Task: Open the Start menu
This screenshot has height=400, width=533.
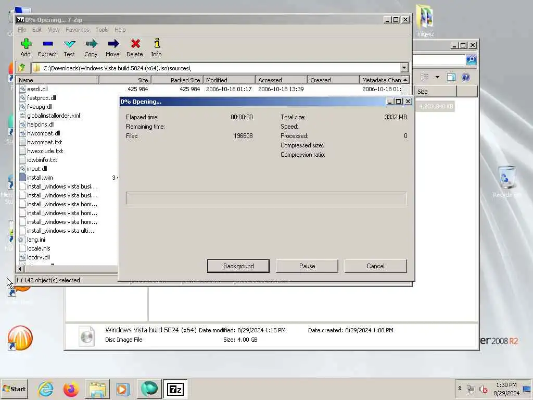Action: coord(14,389)
